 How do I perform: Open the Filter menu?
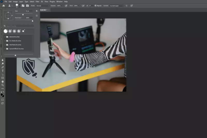pyautogui.click(x=37, y=2)
